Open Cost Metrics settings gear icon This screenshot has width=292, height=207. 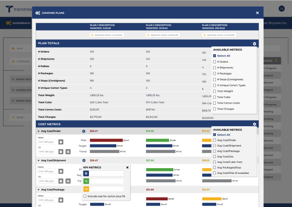point(254,124)
